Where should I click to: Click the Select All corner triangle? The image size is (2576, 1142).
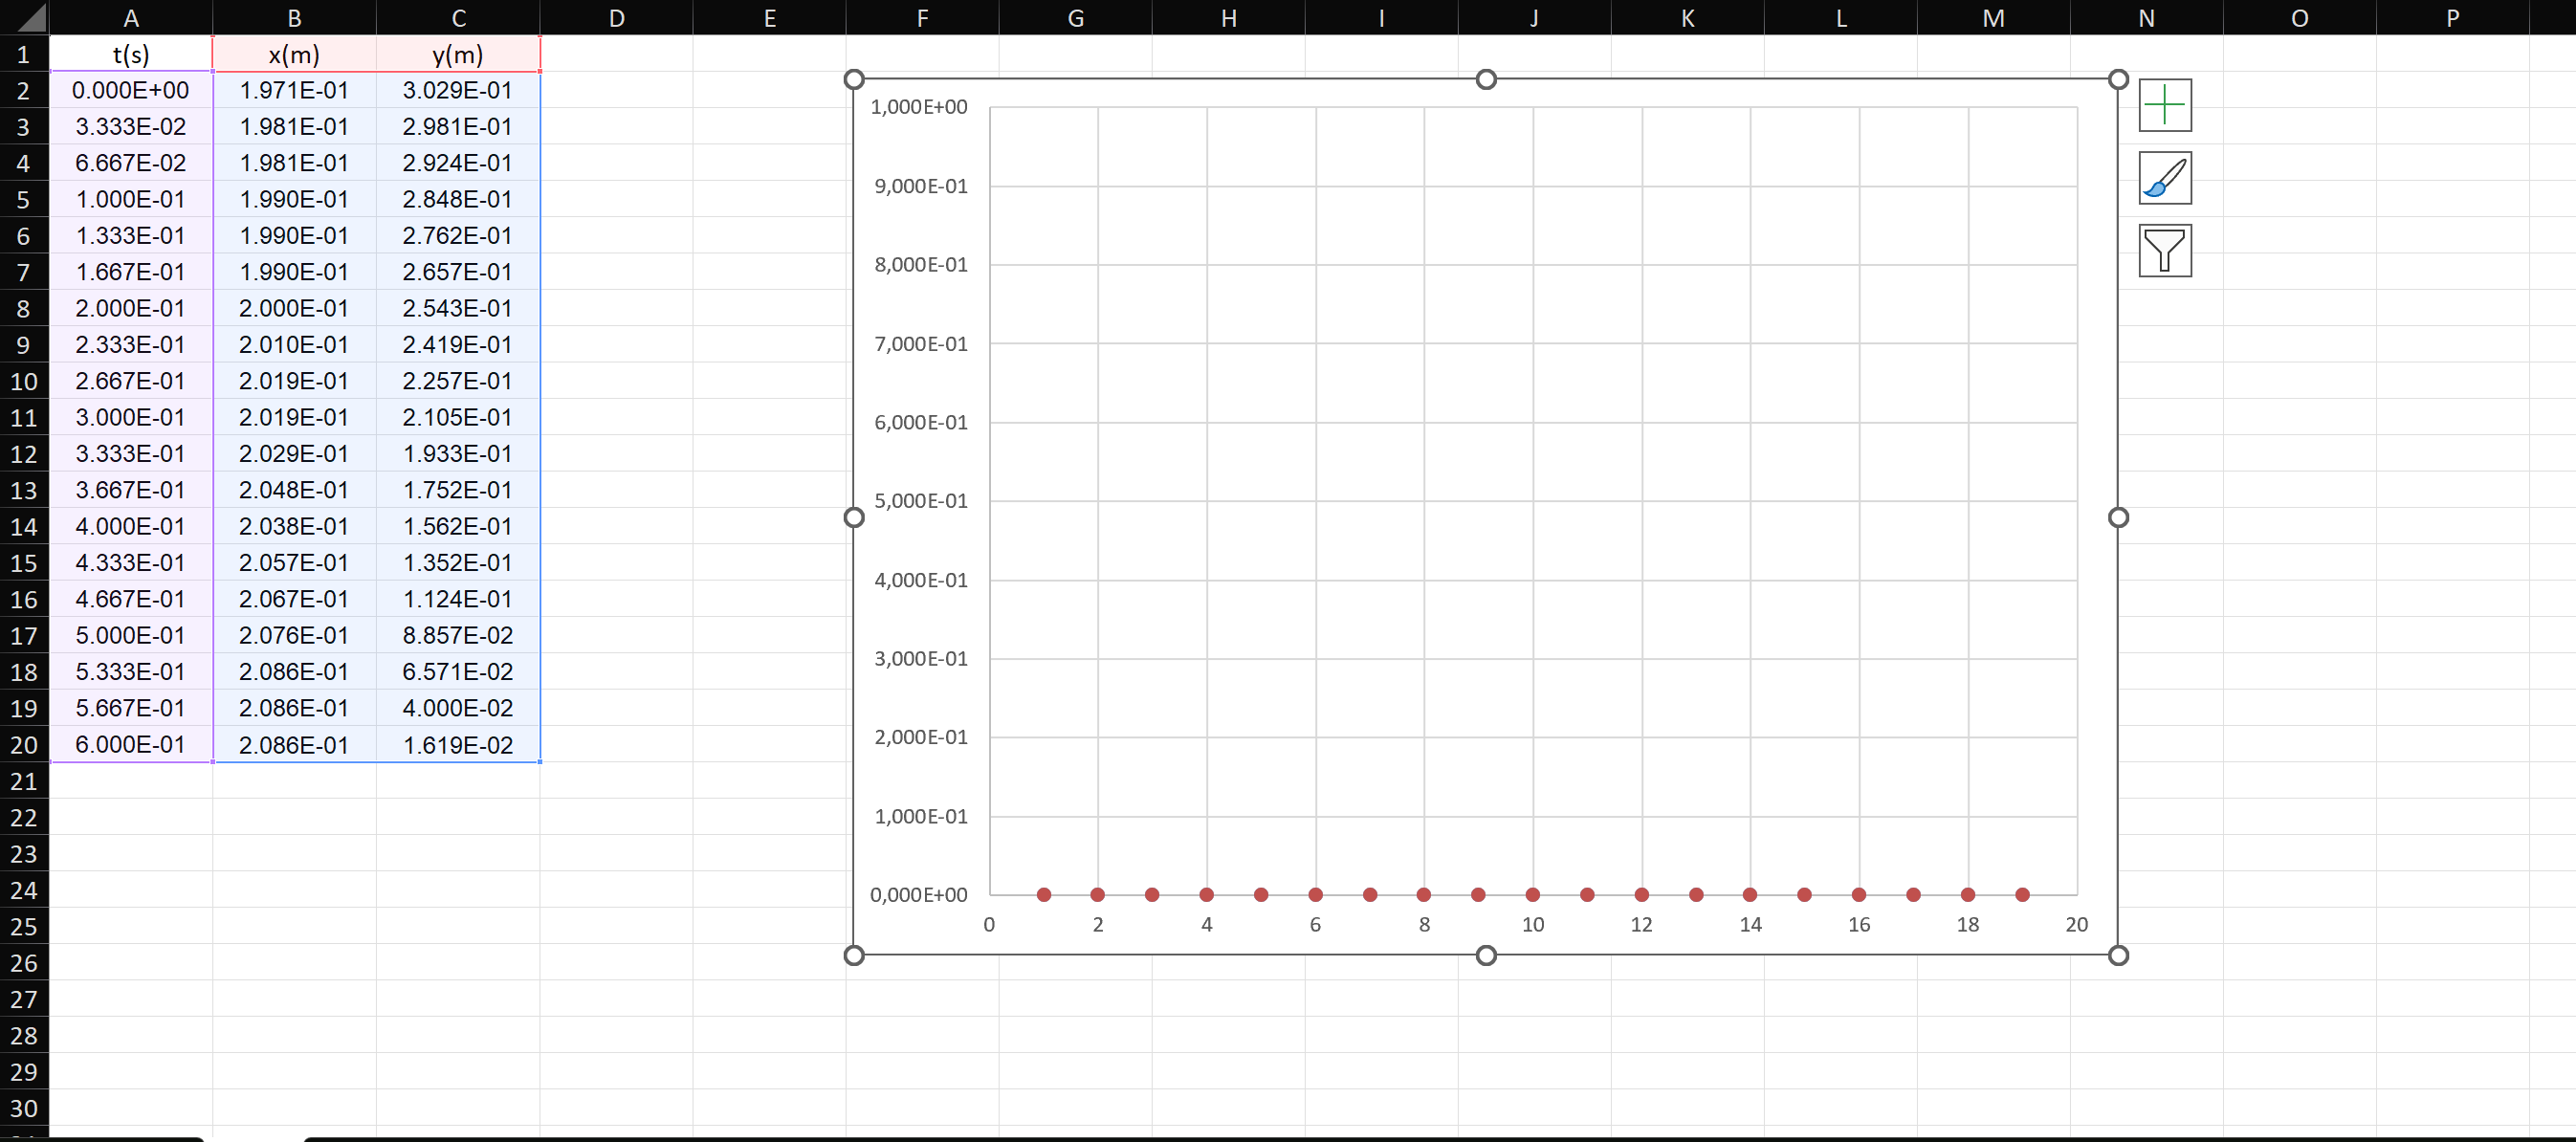24,17
